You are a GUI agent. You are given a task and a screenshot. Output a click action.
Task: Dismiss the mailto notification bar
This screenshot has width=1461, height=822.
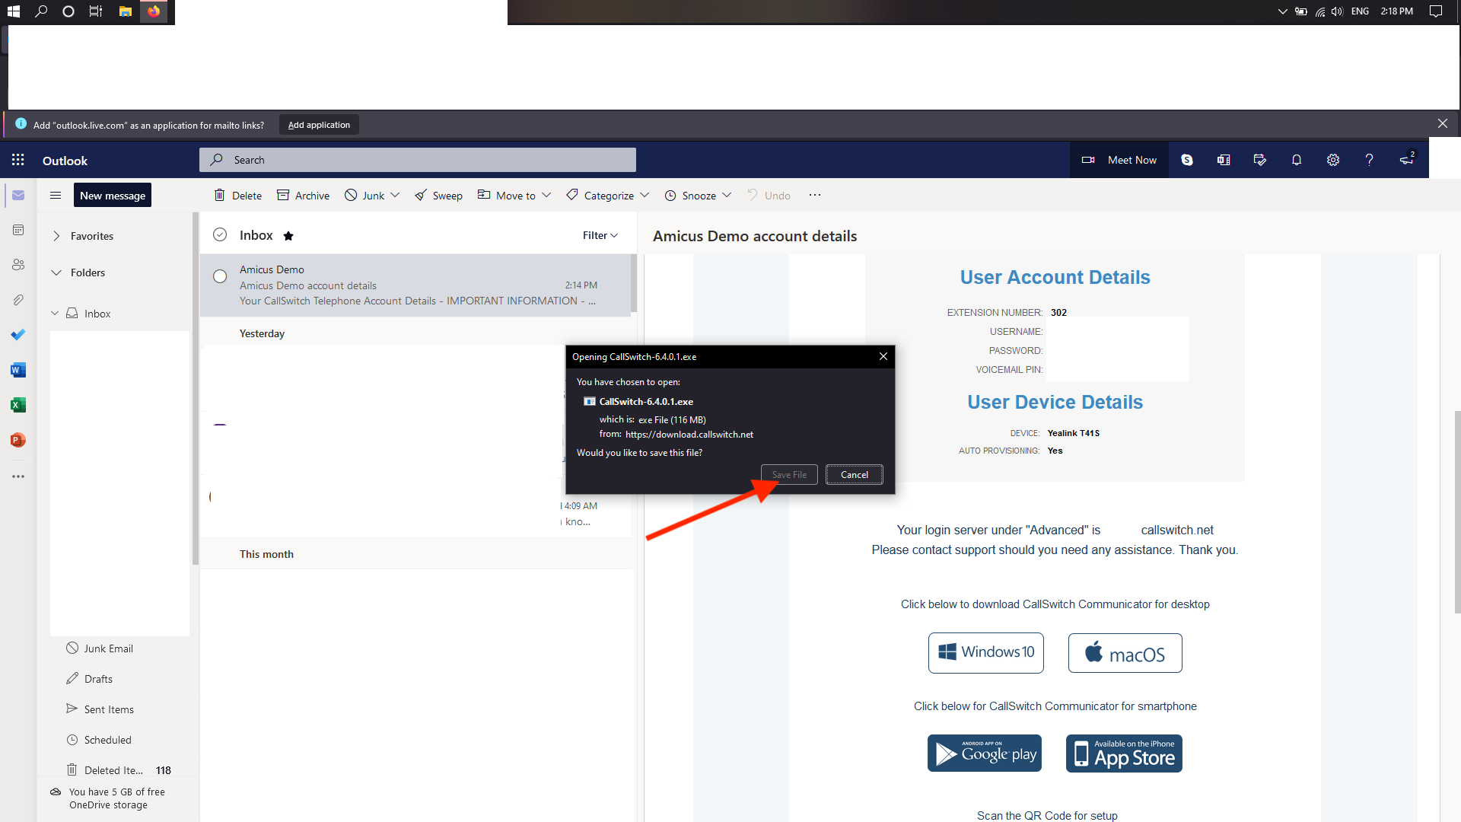pos(1443,123)
